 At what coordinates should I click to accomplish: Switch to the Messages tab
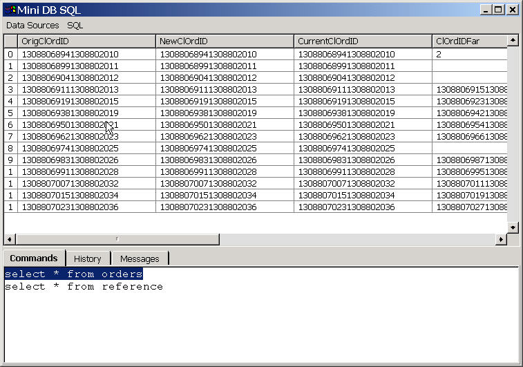tap(140, 258)
